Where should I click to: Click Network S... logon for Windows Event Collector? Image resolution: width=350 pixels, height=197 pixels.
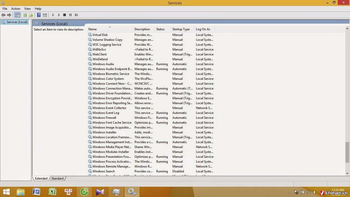pos(204,108)
